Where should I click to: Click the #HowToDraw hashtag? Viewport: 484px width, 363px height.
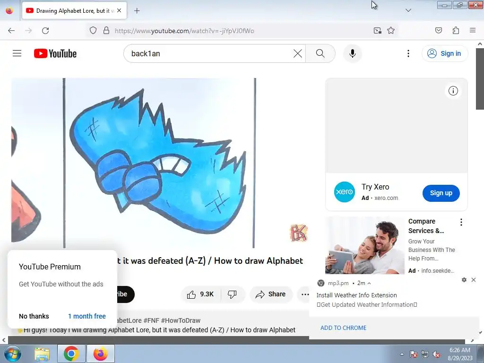coord(181,320)
